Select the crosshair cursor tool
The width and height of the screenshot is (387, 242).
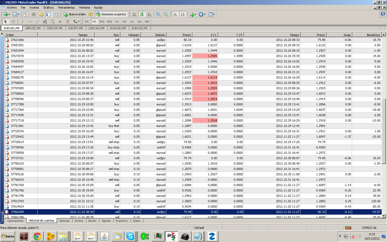pos(13,22)
